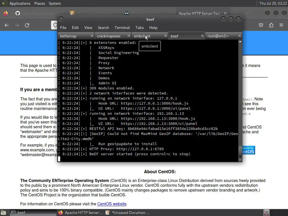Viewport: 288px width, 216px height.
Task: Open the Firefox hamburger menu
Action: (281, 25)
